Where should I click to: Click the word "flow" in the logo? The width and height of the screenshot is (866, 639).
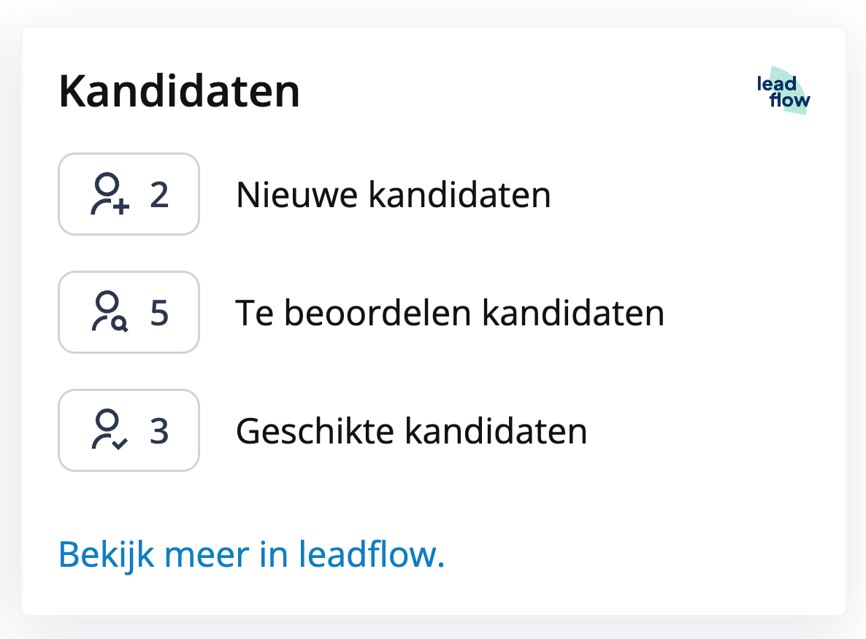point(789,101)
